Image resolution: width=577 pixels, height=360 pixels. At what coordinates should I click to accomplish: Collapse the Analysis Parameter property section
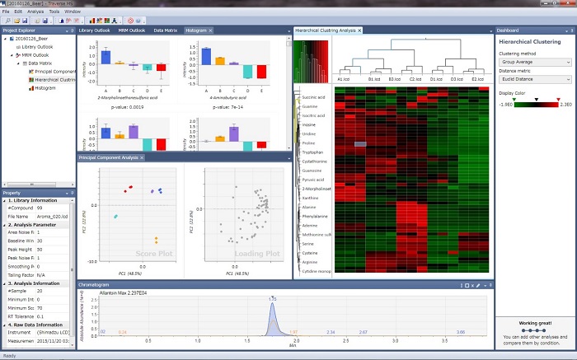3,224
